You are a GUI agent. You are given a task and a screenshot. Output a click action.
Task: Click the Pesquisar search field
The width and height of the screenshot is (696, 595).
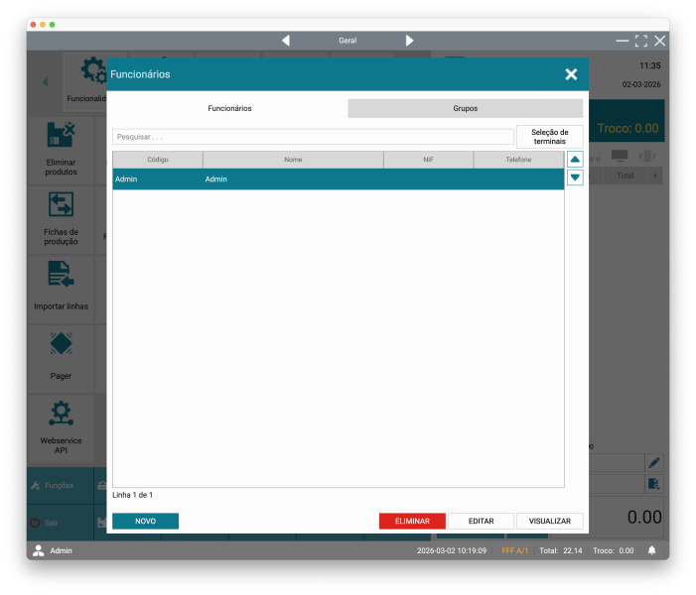tap(313, 137)
